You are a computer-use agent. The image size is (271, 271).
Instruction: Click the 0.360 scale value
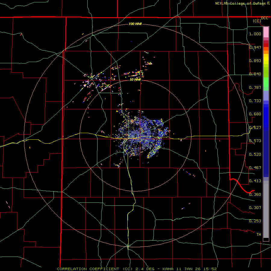click(255, 195)
